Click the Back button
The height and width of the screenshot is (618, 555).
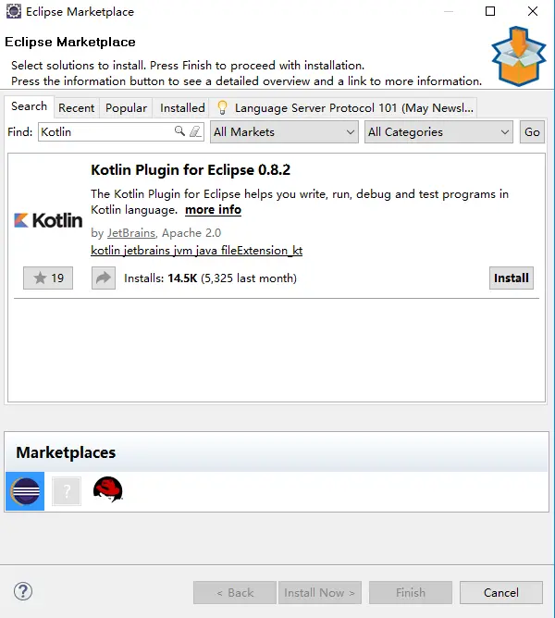click(235, 592)
